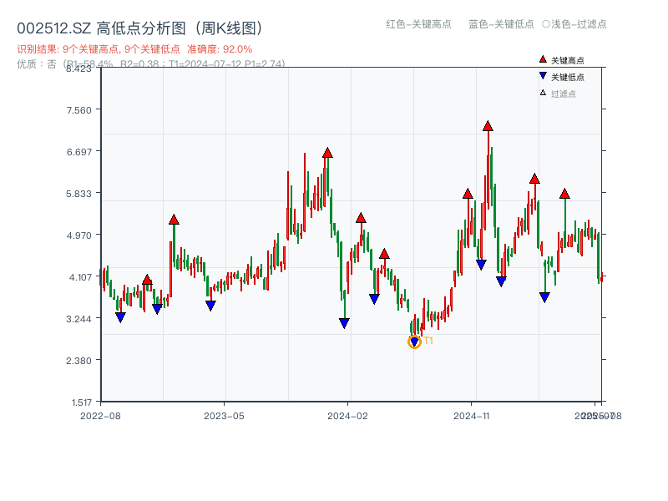Select the leftmost blue triangle low marker
668x501 pixels.
tap(120, 316)
